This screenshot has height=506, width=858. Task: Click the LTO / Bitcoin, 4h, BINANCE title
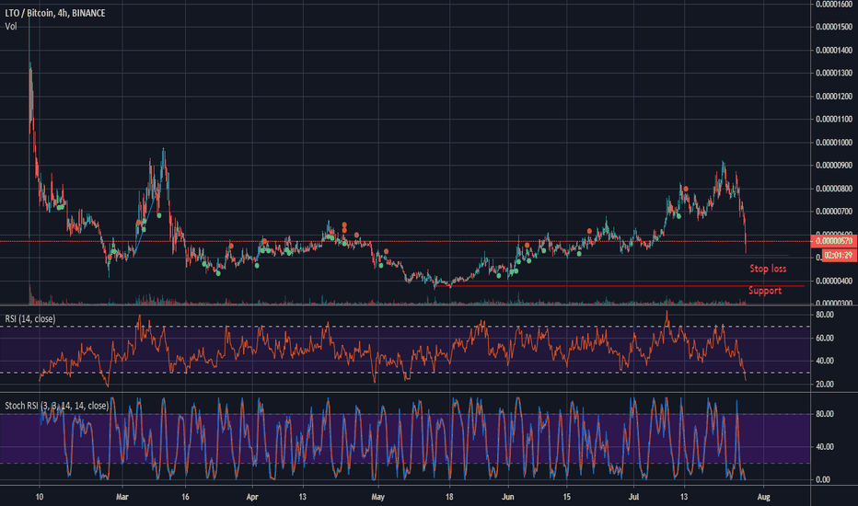tap(55, 13)
